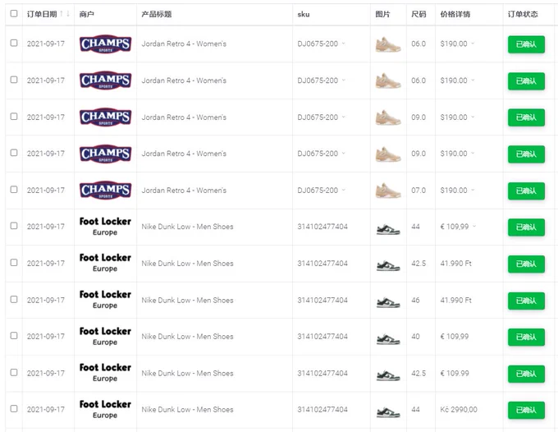Open Nike Dunk Low image for Kč 2990,00 order
The height and width of the screenshot is (432, 558).
(x=388, y=411)
